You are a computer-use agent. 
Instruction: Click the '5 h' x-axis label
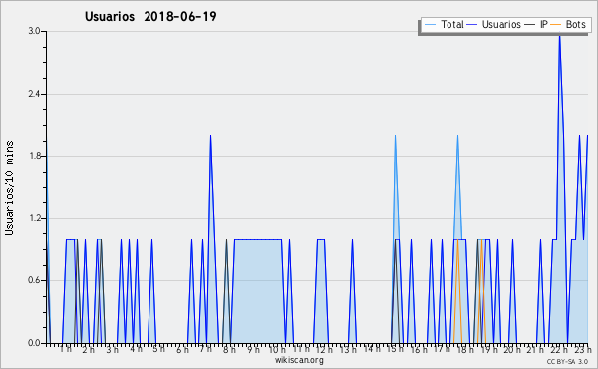tap(159, 349)
